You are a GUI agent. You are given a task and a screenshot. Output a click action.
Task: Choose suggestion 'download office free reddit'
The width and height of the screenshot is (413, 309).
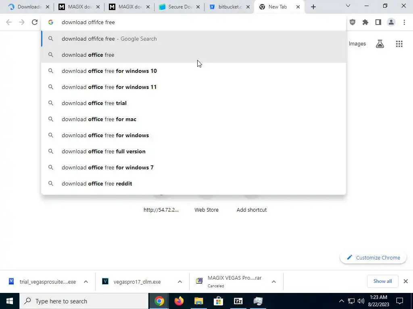[x=194, y=183]
